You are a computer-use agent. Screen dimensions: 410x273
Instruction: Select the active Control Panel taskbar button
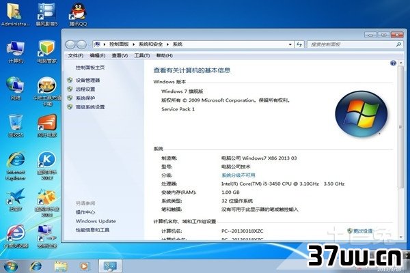[110, 266]
